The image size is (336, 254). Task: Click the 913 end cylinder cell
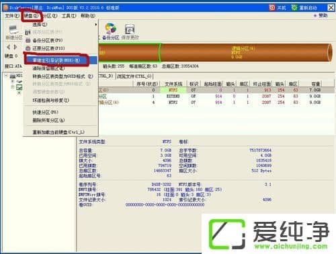(x=267, y=90)
